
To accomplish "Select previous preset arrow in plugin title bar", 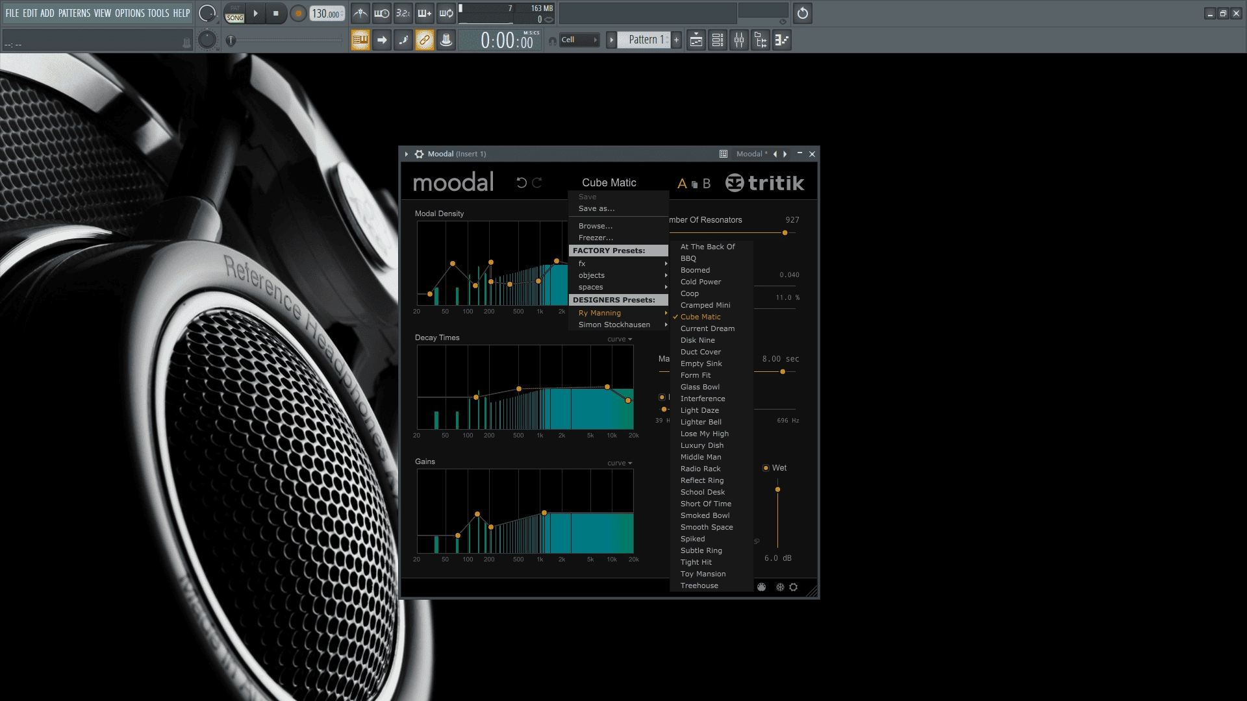I will point(774,154).
